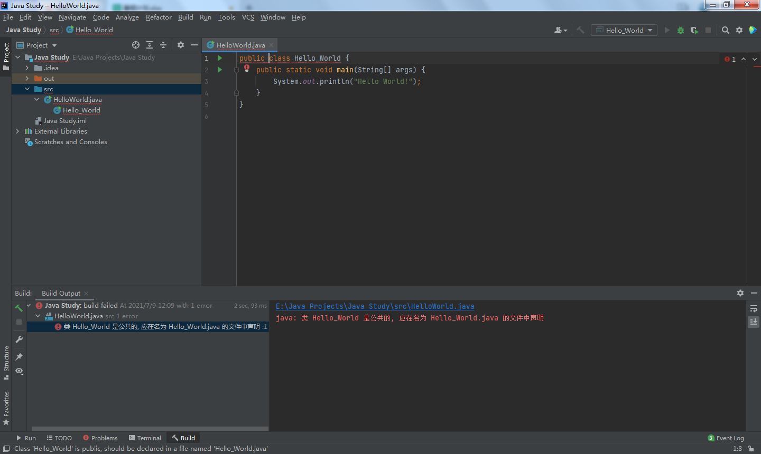Open Build panel gear settings

pos(740,293)
